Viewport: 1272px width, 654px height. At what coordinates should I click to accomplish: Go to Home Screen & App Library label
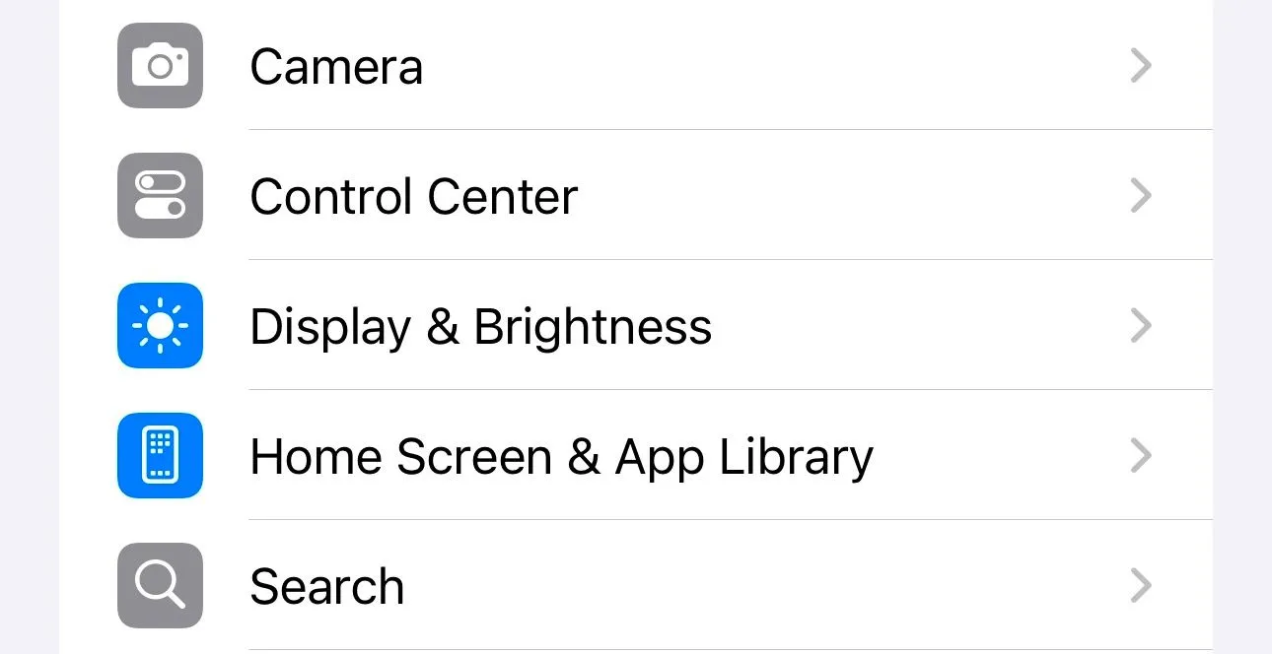[x=561, y=457]
